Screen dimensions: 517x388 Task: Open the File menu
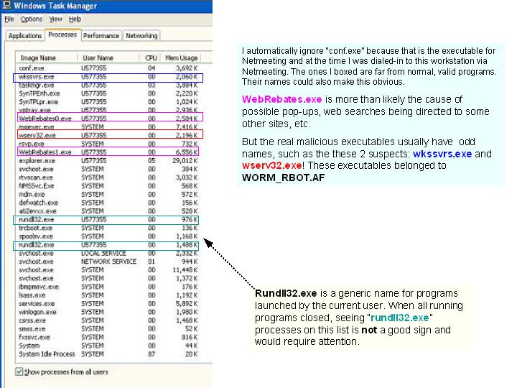9,19
